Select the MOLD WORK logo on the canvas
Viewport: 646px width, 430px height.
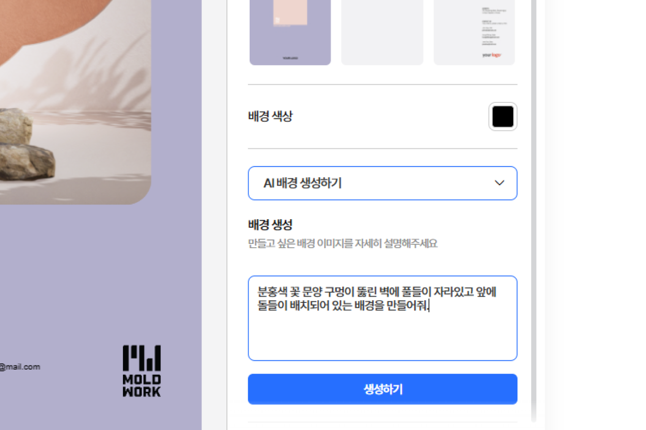[142, 371]
